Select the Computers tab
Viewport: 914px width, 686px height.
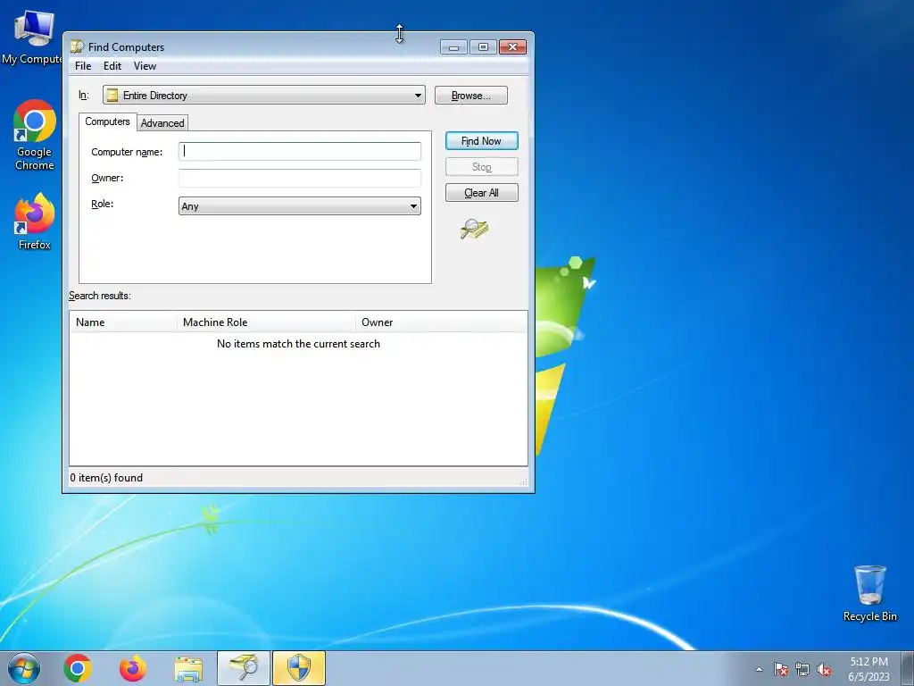[x=107, y=121]
